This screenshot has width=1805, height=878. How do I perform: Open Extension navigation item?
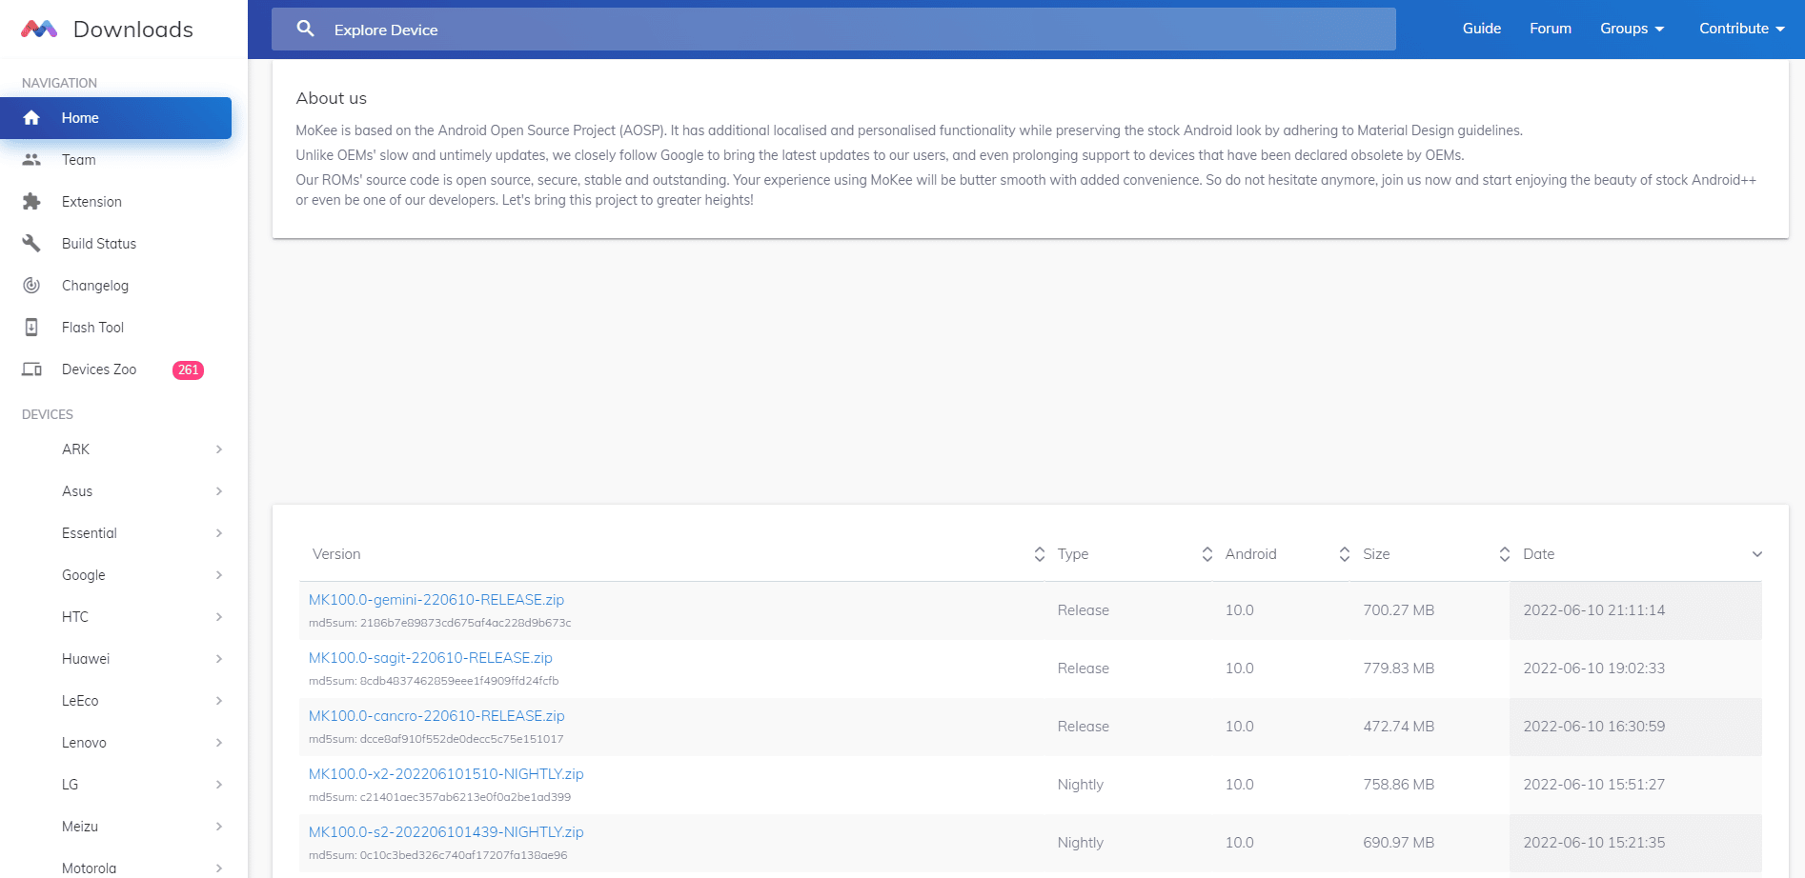click(115, 202)
